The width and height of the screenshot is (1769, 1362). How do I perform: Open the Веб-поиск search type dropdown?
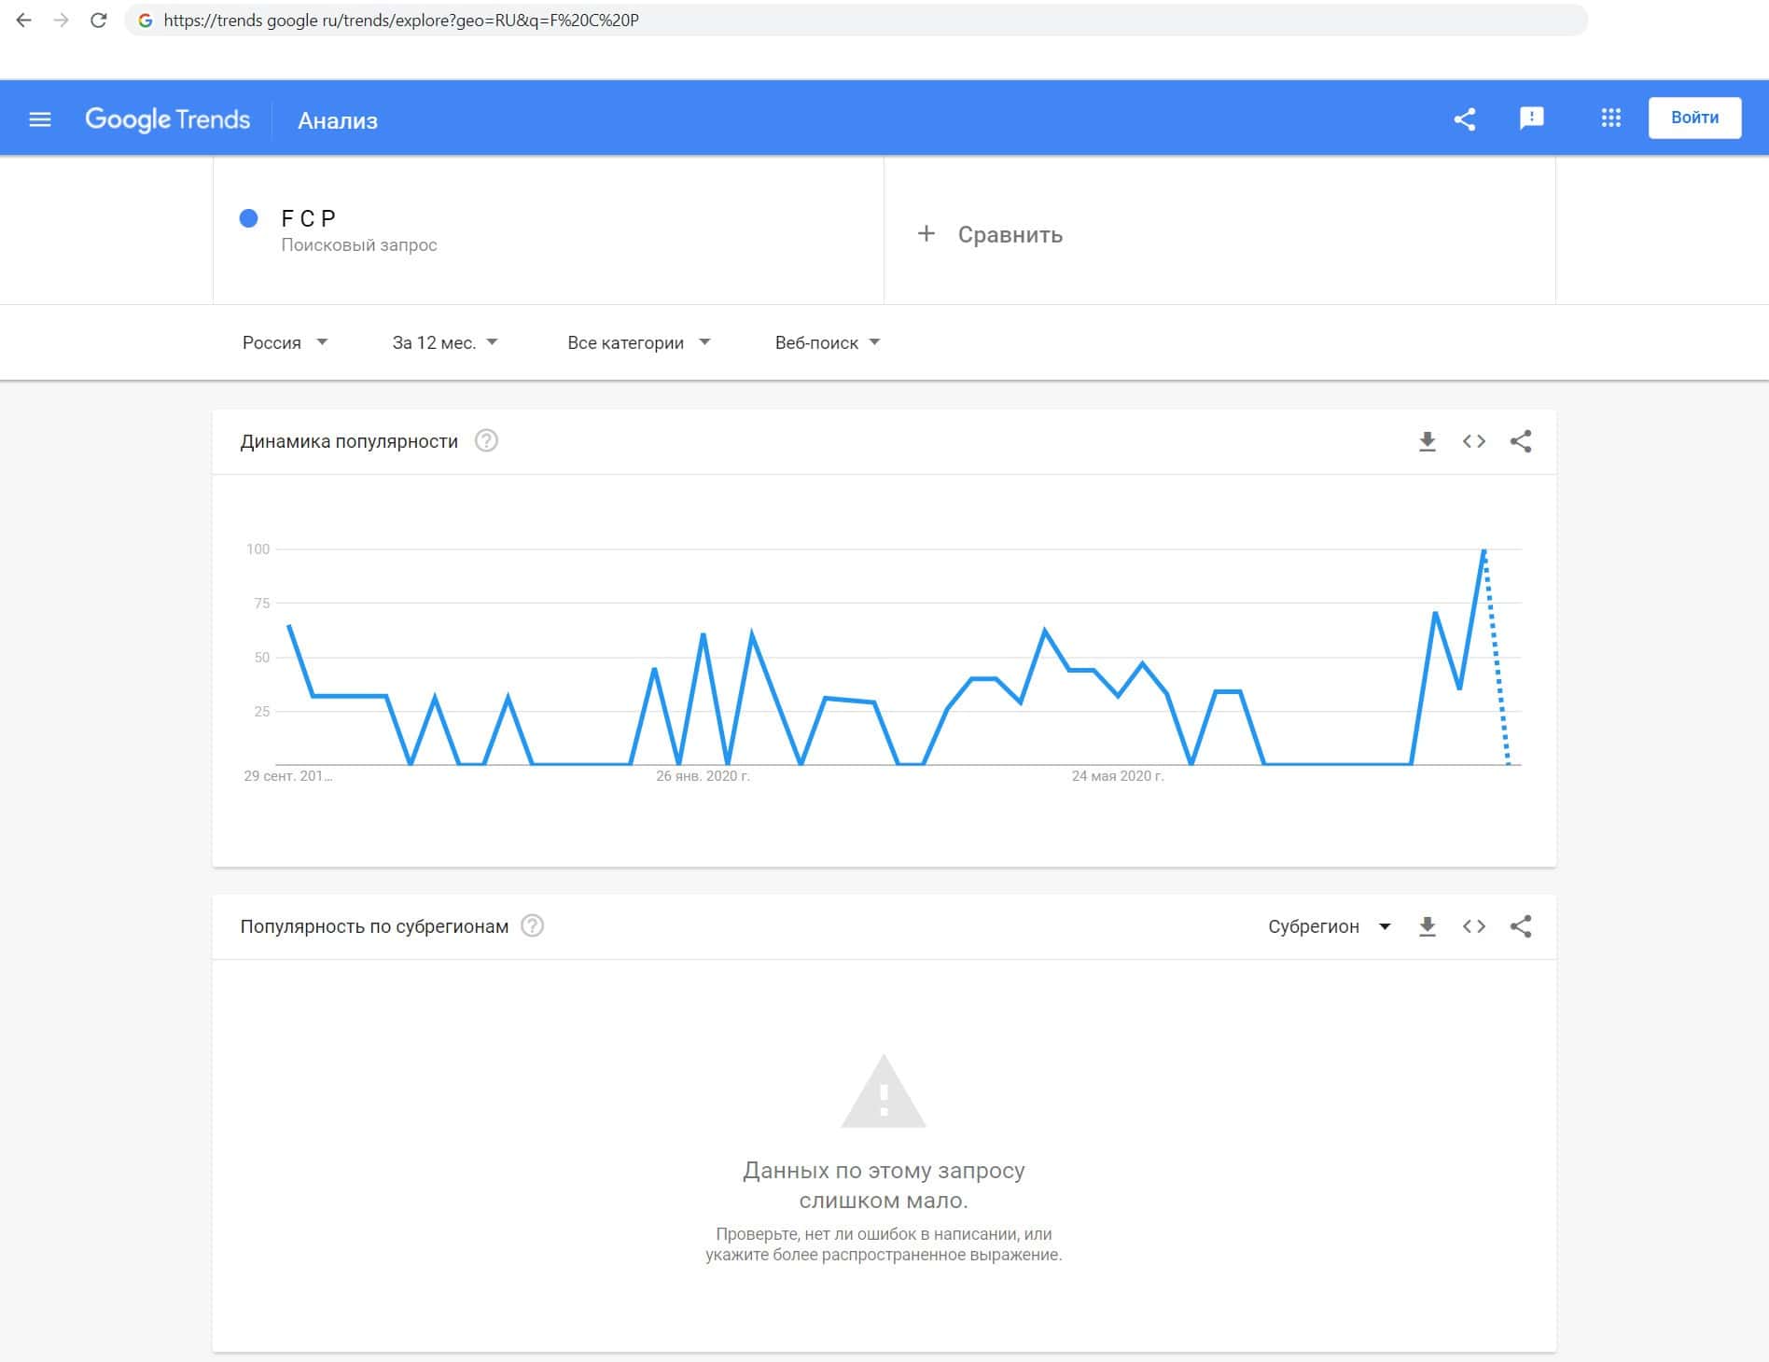[828, 342]
